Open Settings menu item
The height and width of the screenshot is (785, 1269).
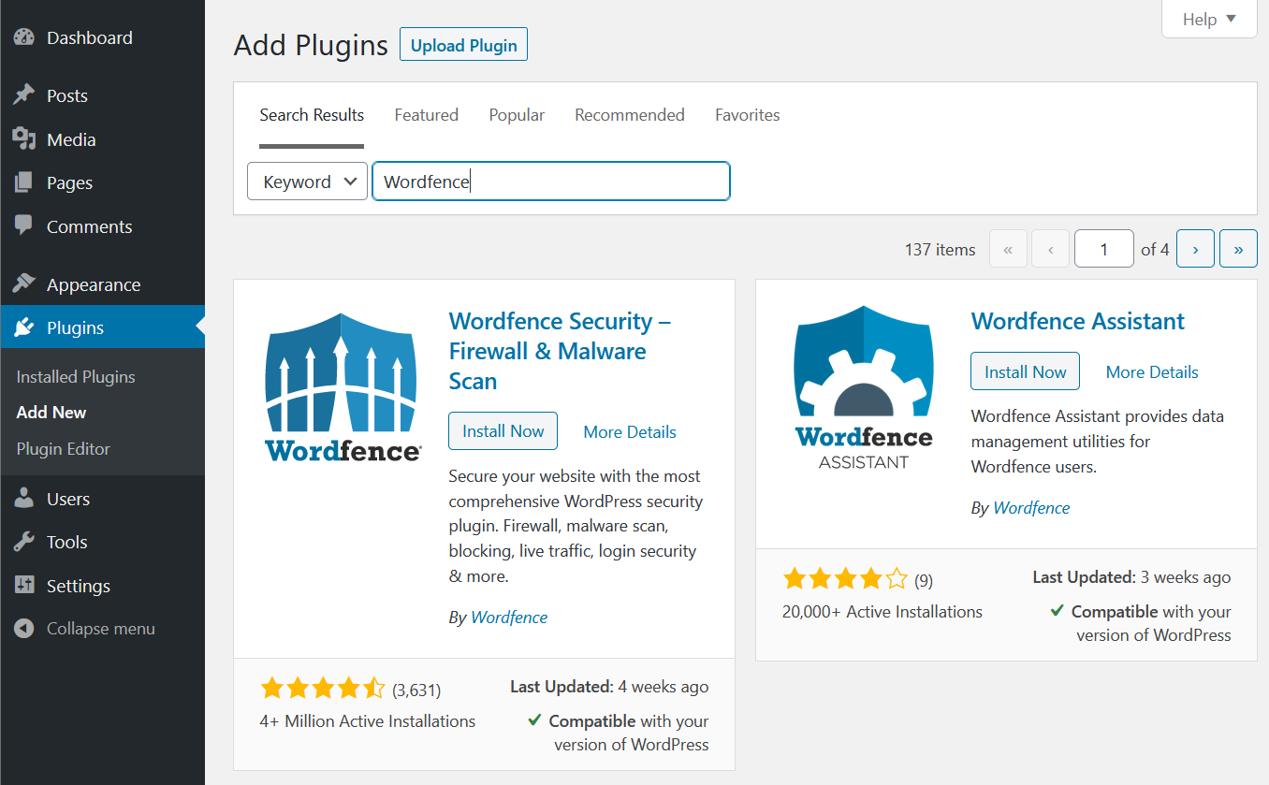(x=102, y=586)
